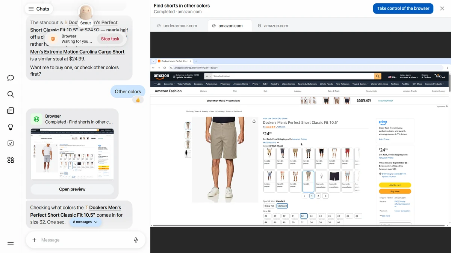Switch to the checked amazon.com tab
The width and height of the screenshot is (451, 253).
pos(230,25)
